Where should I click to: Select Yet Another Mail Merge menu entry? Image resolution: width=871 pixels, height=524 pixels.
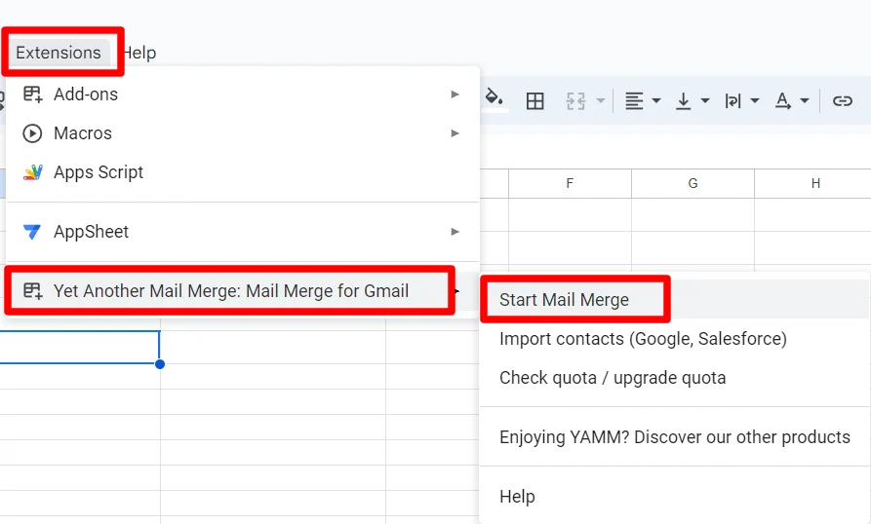pos(243,290)
